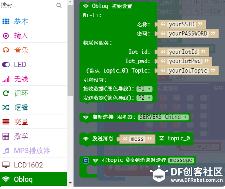Click the LED toggle-shaped icon
This screenshot has width=225, height=189.
click(6, 65)
